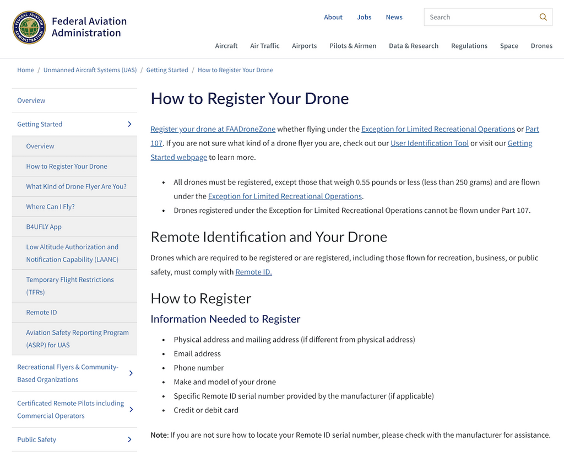Screen dimensions: 564x456
Task: Open the Pilots & Airmen menu
Action: [352, 46]
